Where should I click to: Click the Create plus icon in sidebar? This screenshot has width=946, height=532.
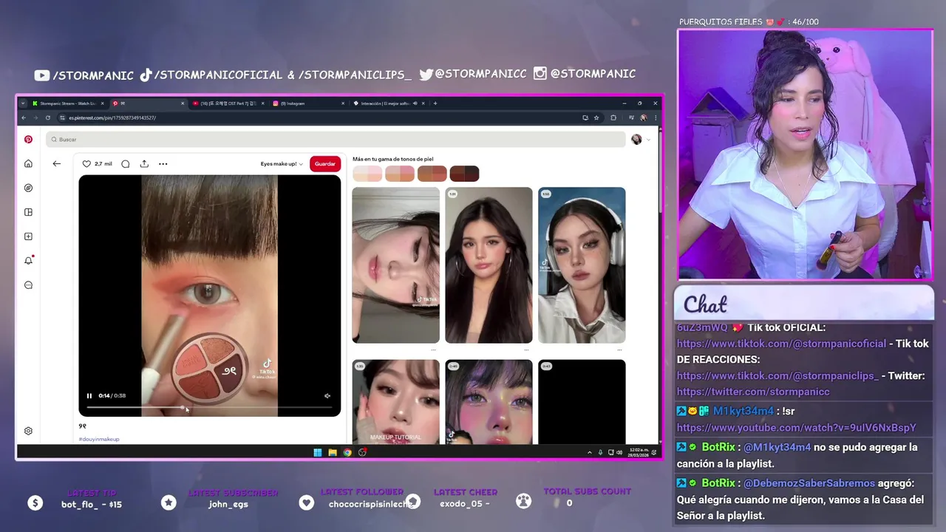(x=28, y=236)
